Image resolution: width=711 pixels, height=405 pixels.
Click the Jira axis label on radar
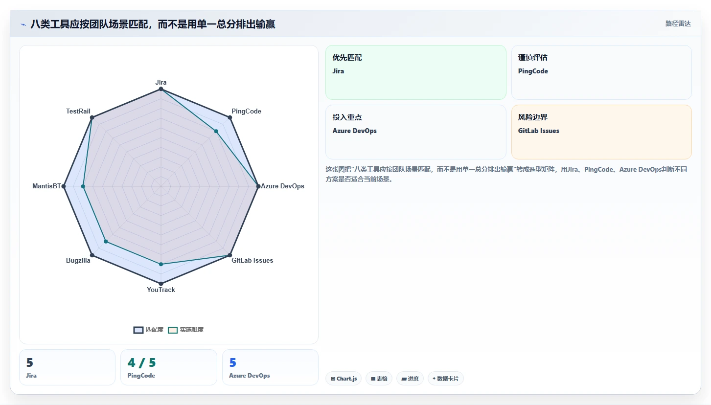coord(161,82)
